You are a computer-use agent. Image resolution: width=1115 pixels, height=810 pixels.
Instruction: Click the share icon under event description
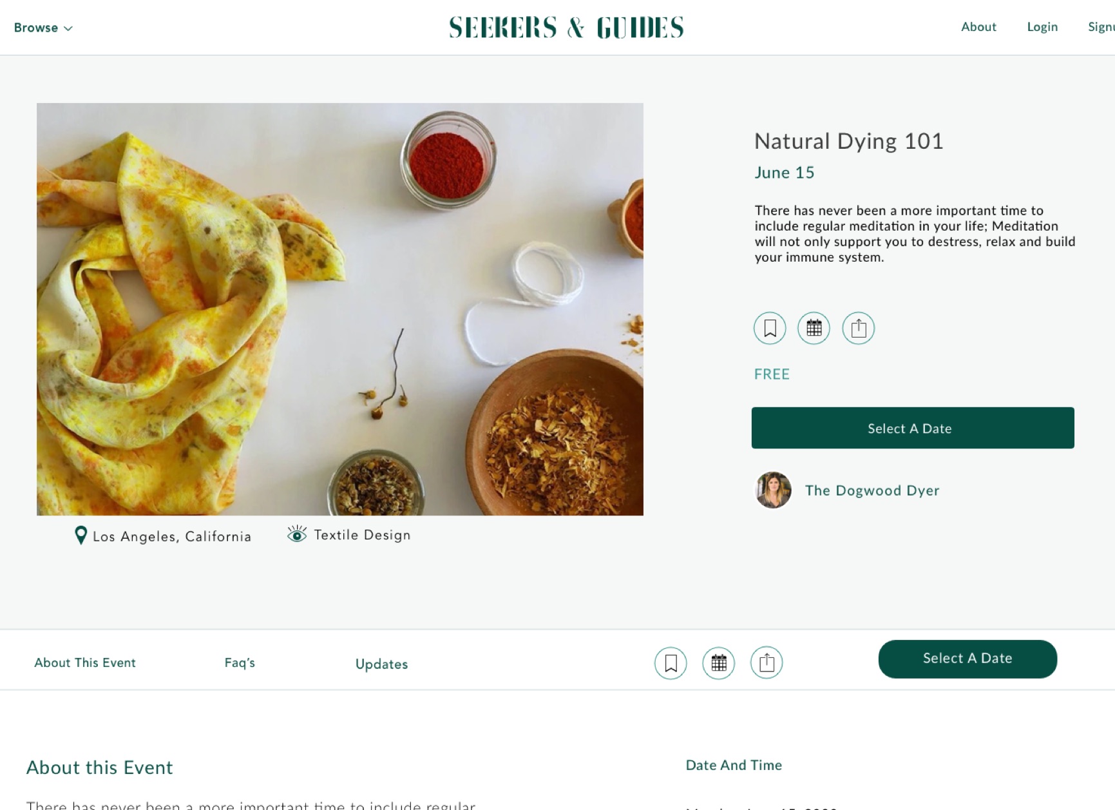coord(858,329)
